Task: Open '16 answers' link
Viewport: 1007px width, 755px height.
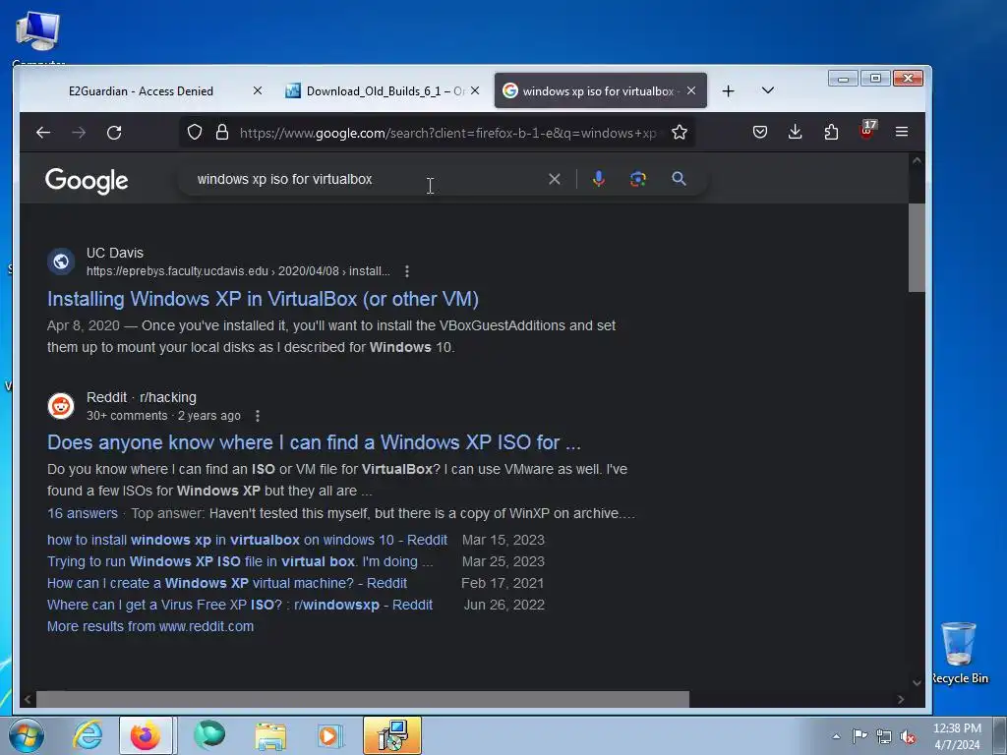Action: pos(83,513)
